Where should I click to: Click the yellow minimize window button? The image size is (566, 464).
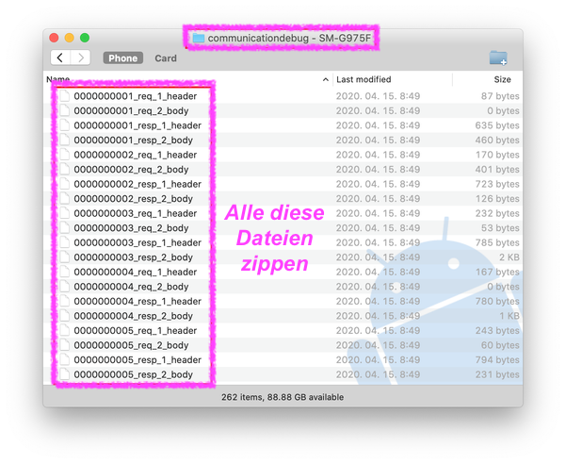point(70,38)
